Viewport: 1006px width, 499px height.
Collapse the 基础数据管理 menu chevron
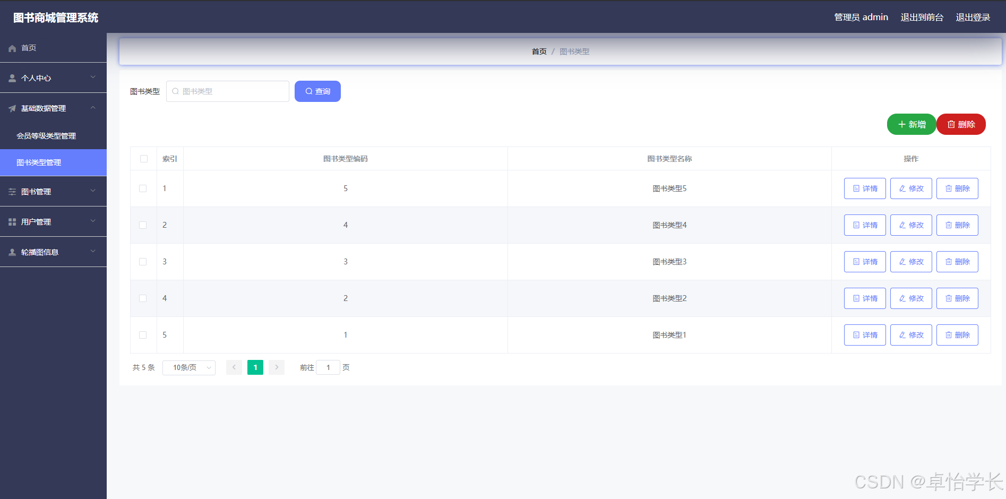pyautogui.click(x=93, y=108)
